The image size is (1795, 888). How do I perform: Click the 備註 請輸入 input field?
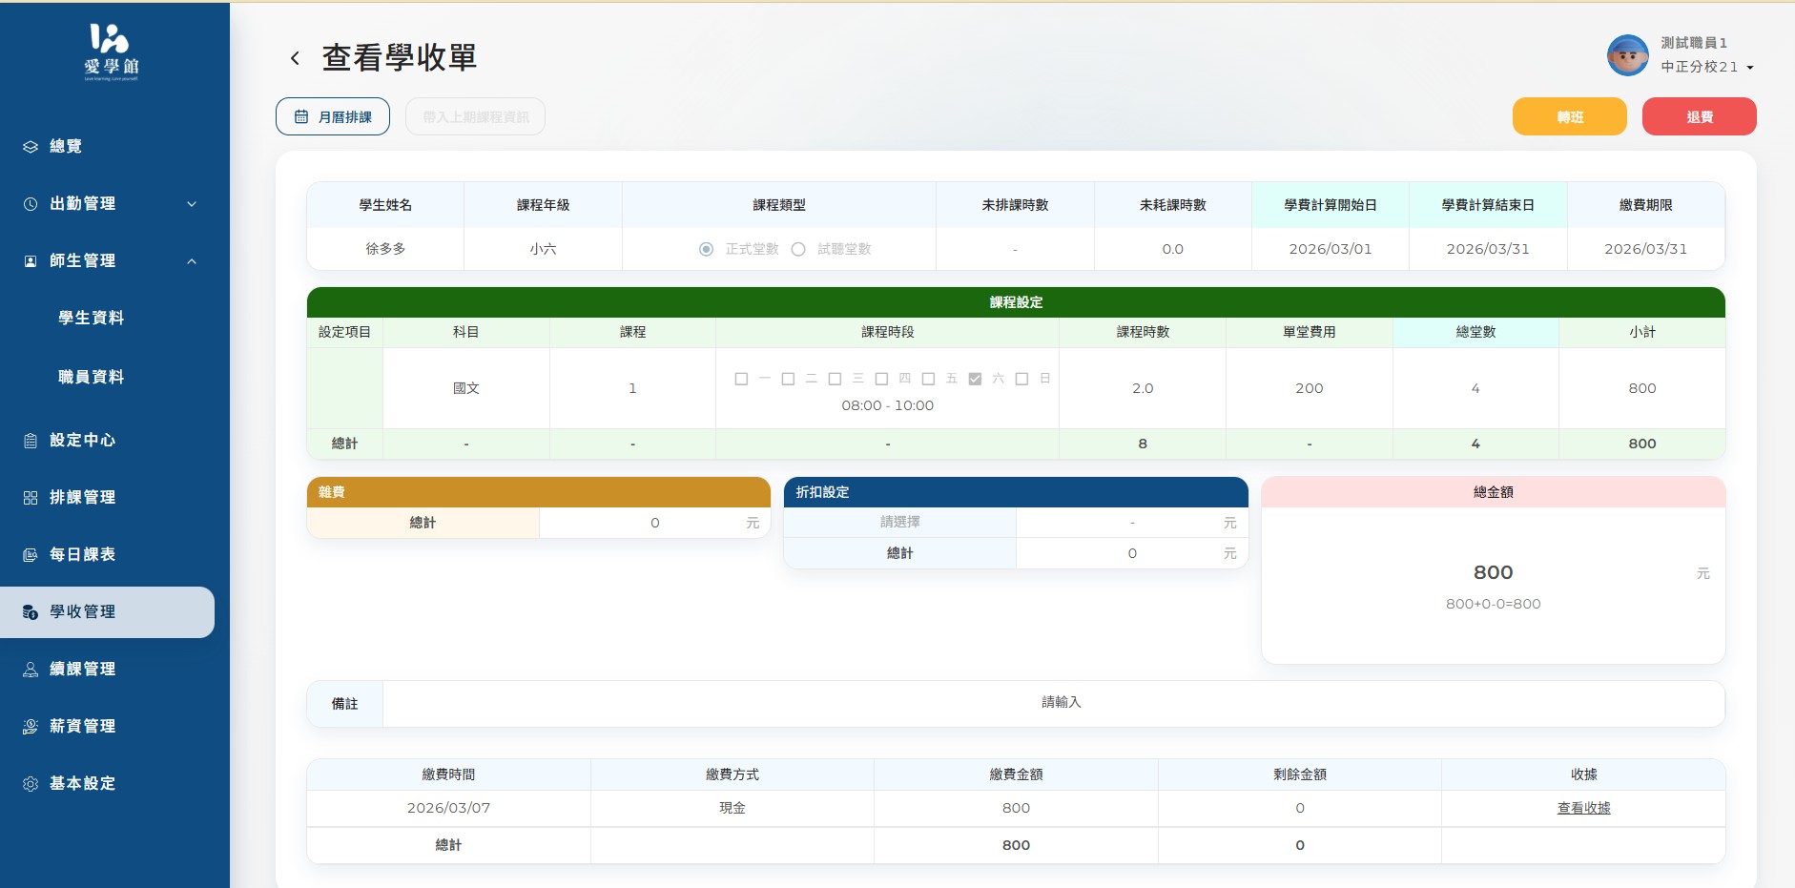[x=1053, y=703]
